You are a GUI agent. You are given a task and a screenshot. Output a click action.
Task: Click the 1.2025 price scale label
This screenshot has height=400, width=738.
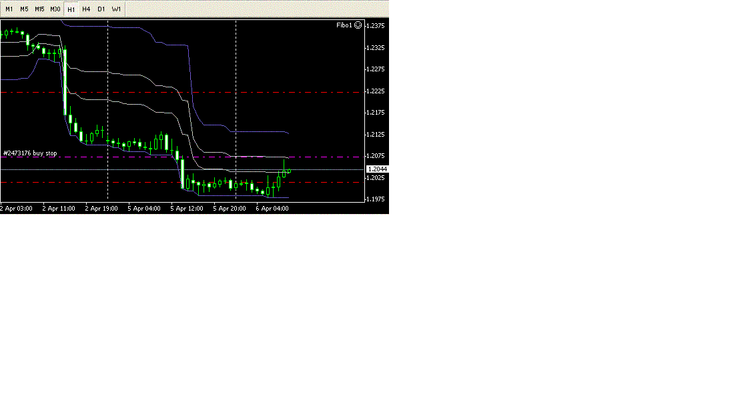click(x=376, y=178)
